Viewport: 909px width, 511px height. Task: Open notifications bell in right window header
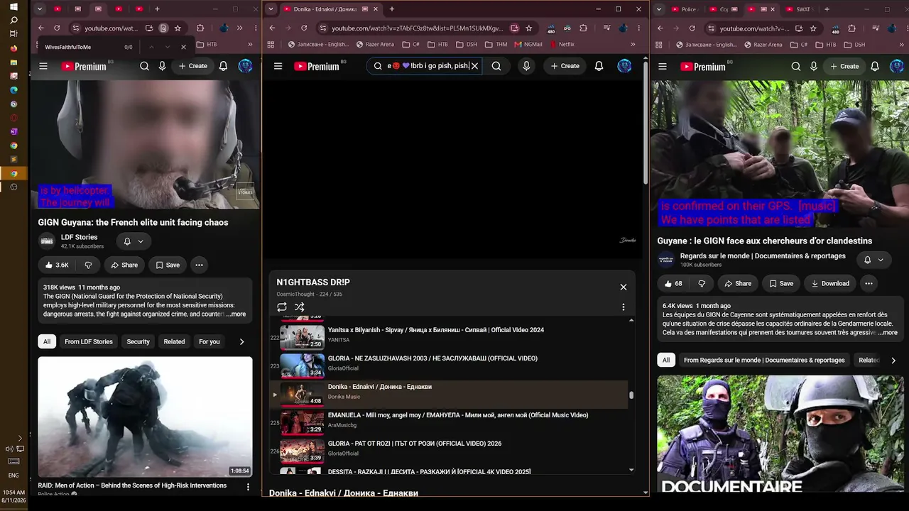pos(875,66)
